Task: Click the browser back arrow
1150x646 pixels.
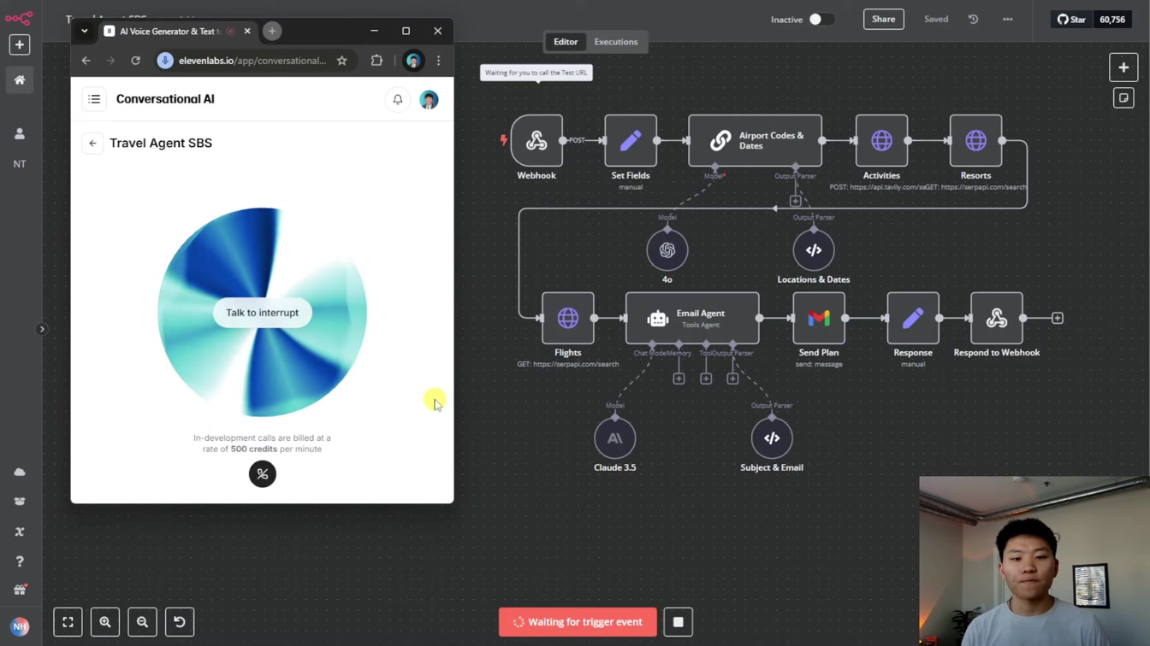Action: [x=86, y=61]
